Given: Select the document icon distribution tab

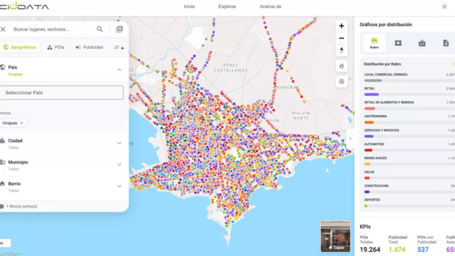Looking at the screenshot, I should [446, 43].
